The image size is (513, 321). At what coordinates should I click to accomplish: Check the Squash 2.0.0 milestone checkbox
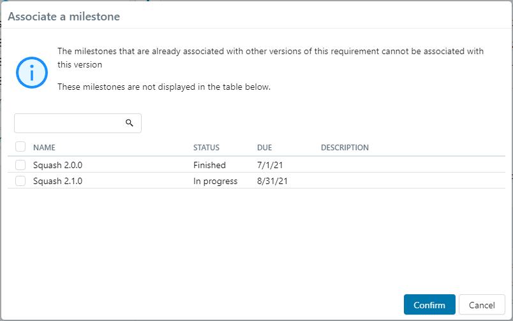coord(20,165)
